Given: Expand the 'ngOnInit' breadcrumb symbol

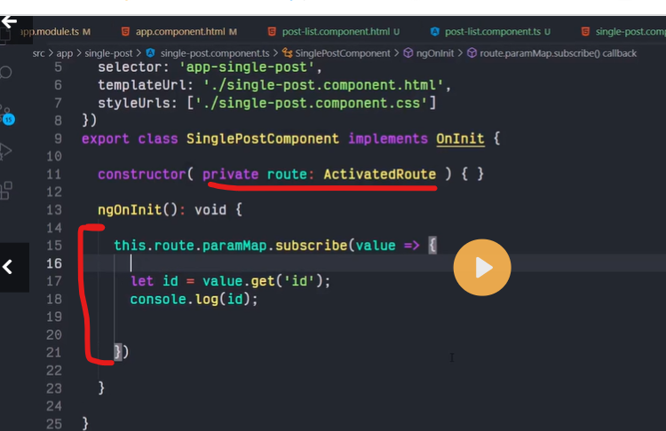Looking at the screenshot, I should pyautogui.click(x=434, y=53).
